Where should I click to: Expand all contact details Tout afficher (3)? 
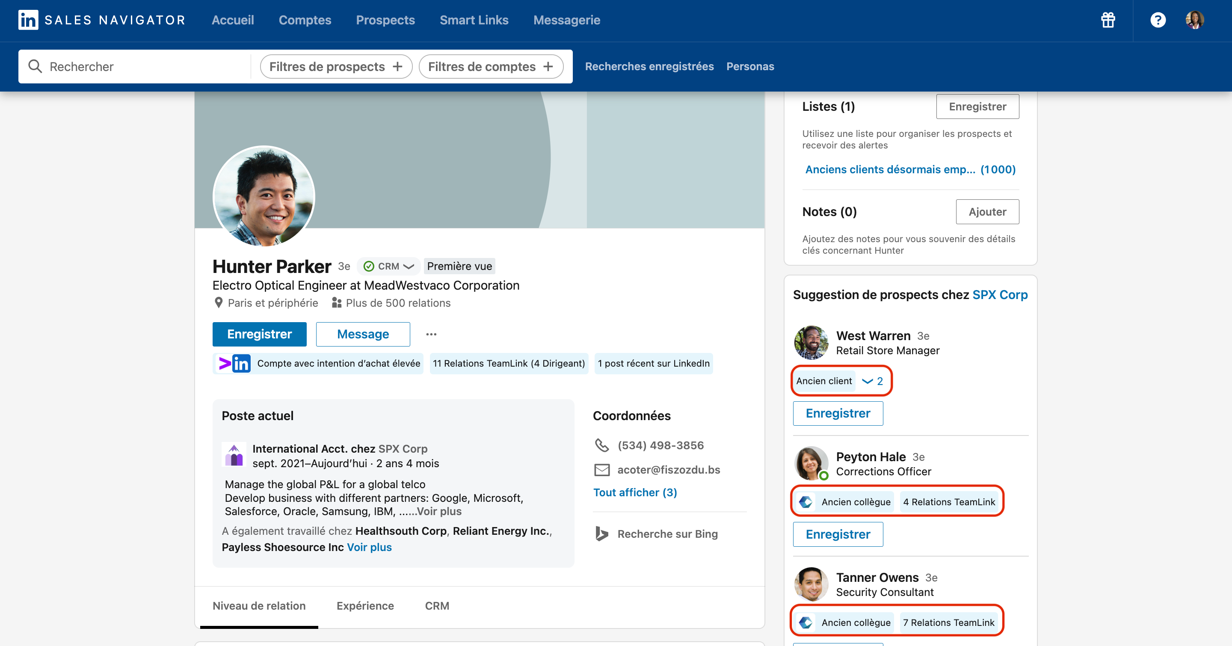(635, 492)
